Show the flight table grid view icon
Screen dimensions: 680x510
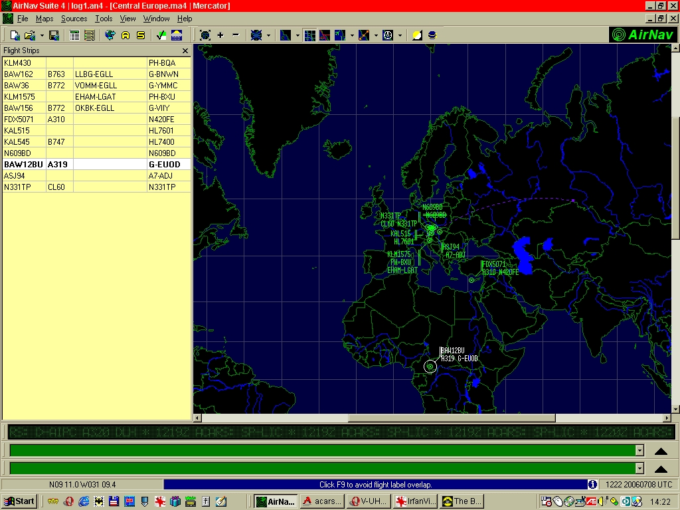pyautogui.click(x=74, y=36)
